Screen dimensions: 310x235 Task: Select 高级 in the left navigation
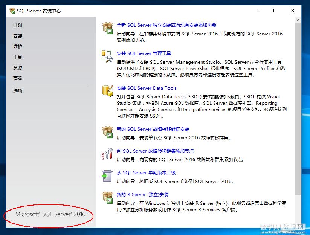click(x=18, y=78)
